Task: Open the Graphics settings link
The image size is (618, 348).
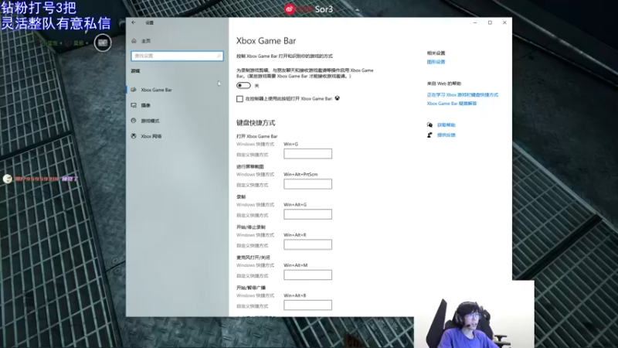Action: (x=436, y=62)
